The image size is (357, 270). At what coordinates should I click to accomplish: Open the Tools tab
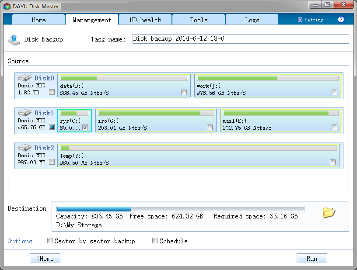tap(199, 20)
